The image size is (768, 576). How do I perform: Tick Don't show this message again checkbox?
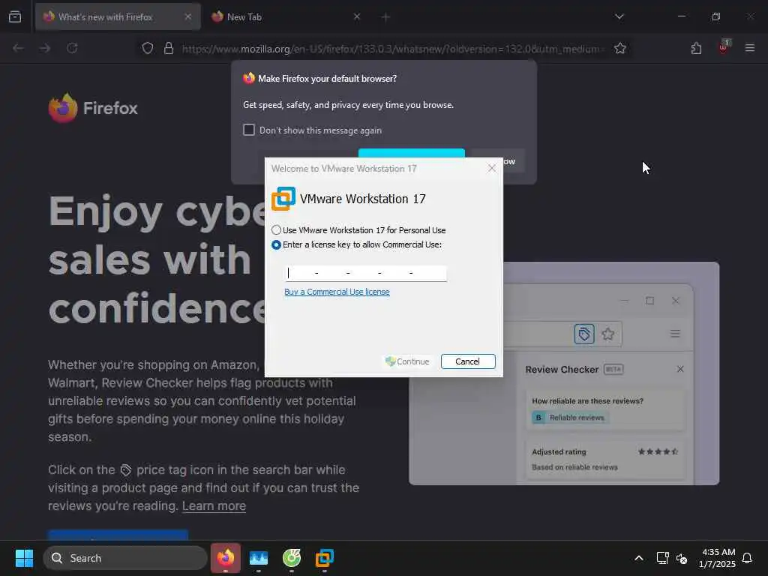click(x=249, y=130)
